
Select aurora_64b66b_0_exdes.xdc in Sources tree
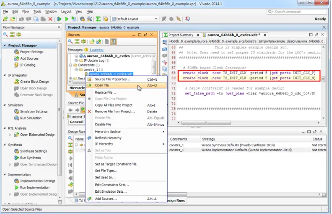[x=111, y=74]
